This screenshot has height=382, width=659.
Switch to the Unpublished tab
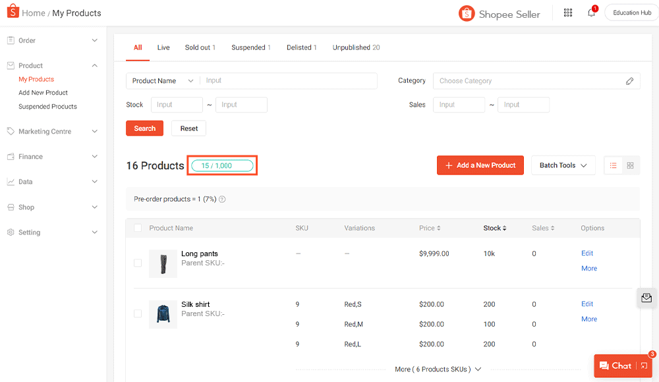[356, 47]
